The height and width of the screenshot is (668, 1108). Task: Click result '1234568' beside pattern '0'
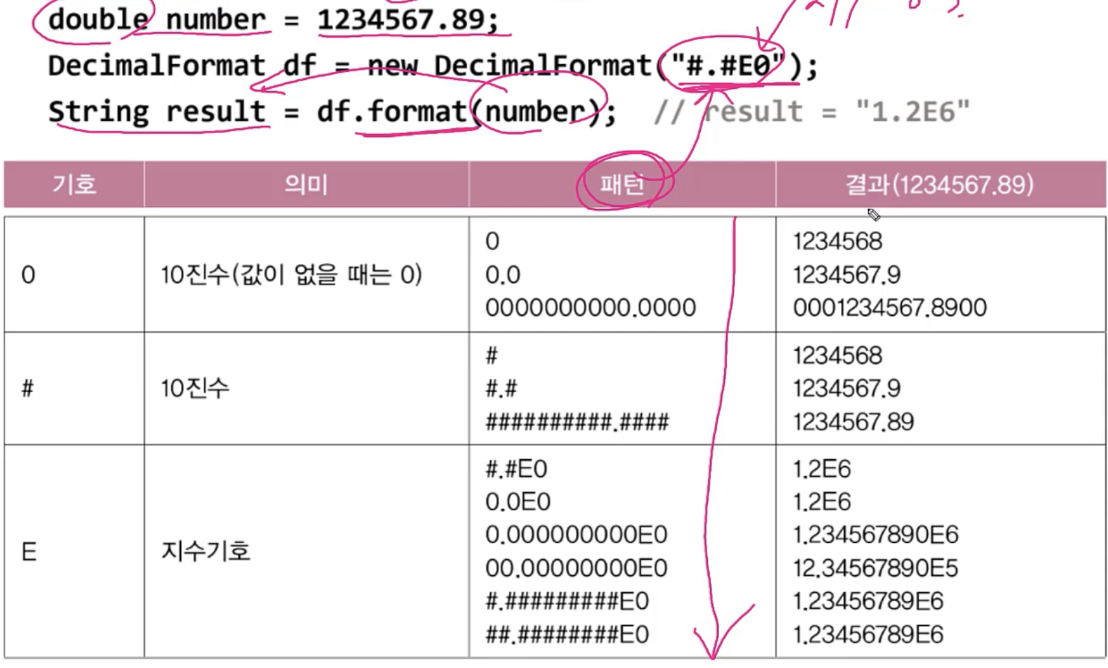pyautogui.click(x=838, y=242)
